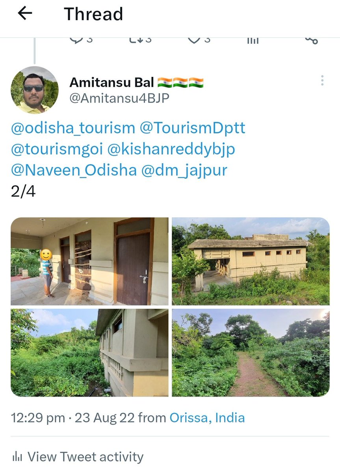Visit @Naveen_Odisha mention
The image size is (340, 473).
pyautogui.click(x=74, y=171)
